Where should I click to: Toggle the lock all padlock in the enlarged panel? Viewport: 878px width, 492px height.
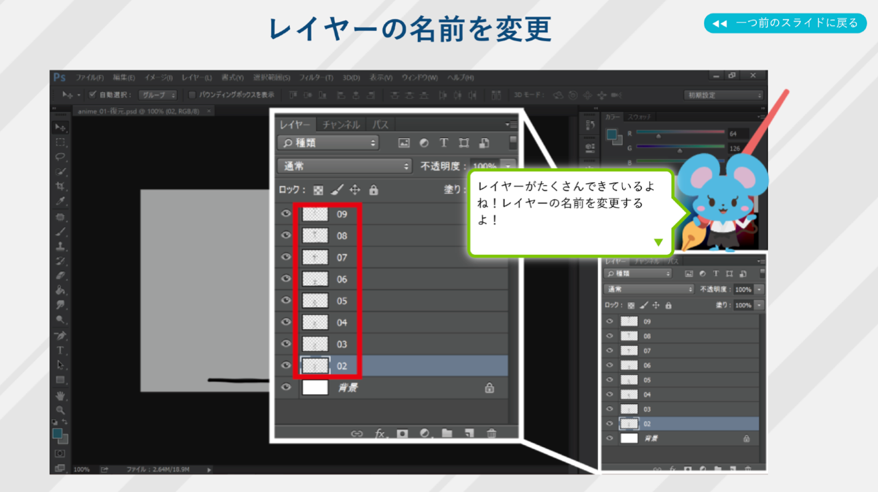click(374, 190)
